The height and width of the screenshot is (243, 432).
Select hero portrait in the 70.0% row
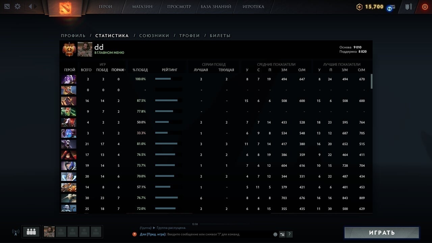coord(69,177)
